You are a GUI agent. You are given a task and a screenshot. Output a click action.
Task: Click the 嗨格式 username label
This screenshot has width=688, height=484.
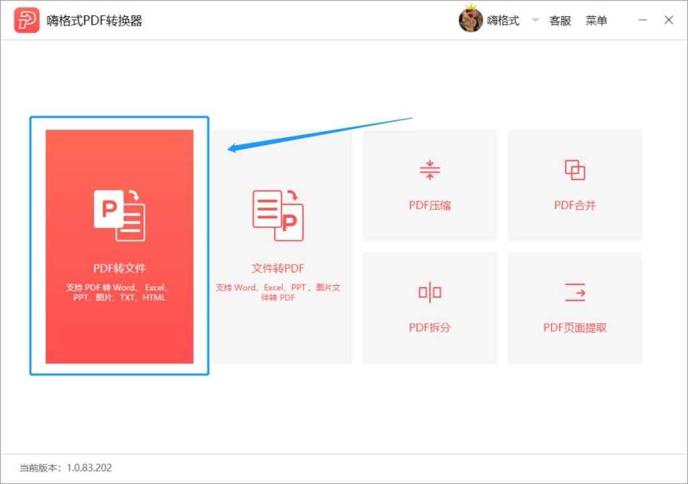click(x=503, y=21)
